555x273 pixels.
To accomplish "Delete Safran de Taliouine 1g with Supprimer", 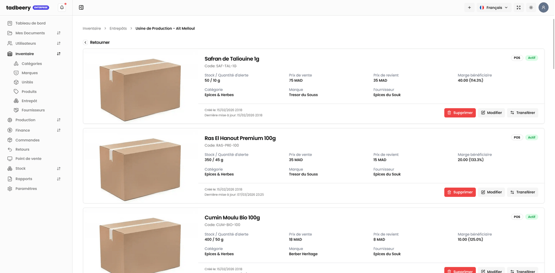I will click(460, 113).
